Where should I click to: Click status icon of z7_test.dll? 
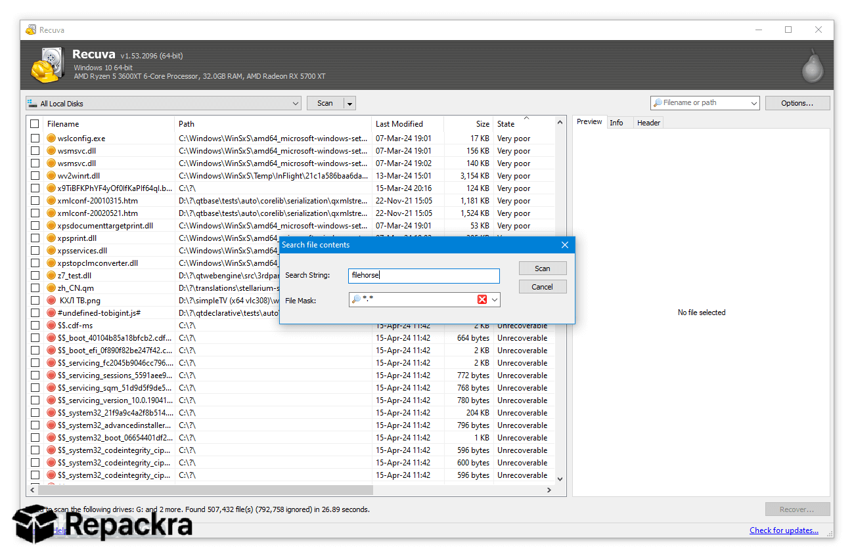tap(52, 276)
